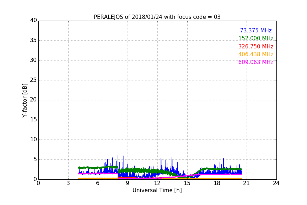Select the 609.063 MHz legend label
The width and height of the screenshot is (307, 205).
pos(256,62)
